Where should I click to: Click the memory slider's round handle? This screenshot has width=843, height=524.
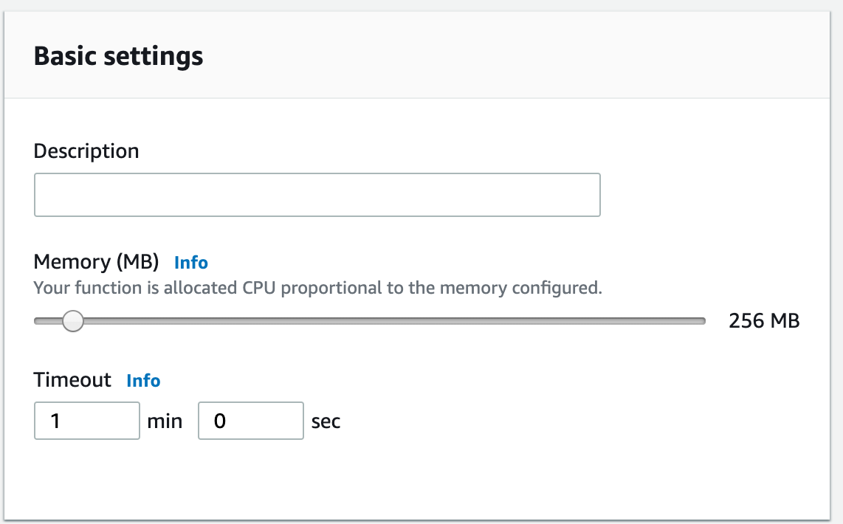(x=72, y=321)
